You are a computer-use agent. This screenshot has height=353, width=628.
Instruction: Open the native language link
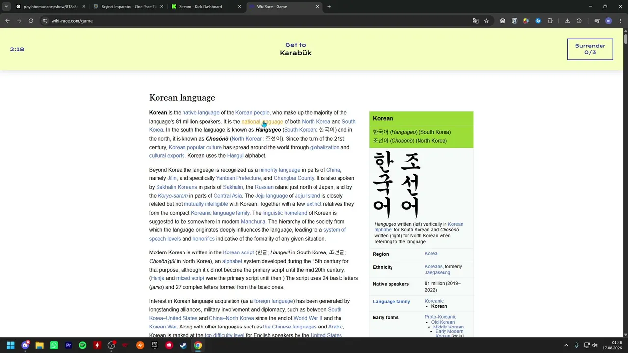201,113
